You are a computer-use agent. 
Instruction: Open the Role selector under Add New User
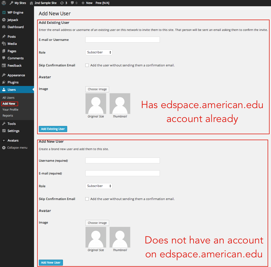pos(99,186)
